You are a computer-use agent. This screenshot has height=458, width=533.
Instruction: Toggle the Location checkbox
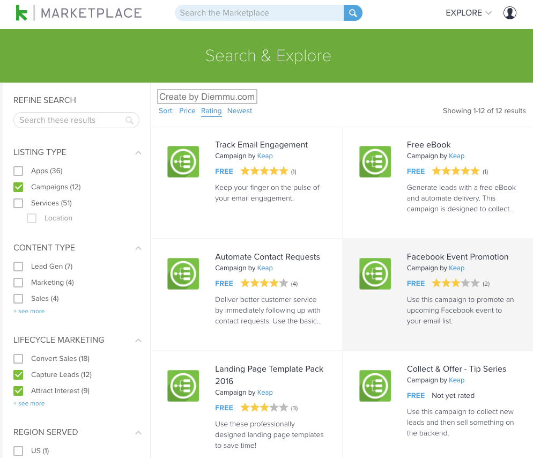click(32, 218)
